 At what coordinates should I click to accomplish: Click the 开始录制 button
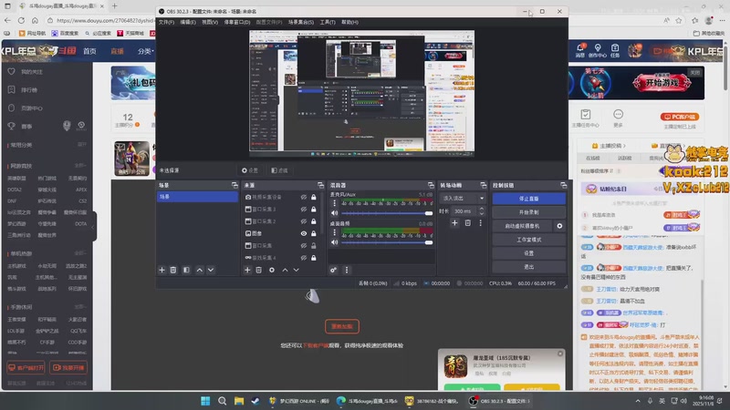529,212
